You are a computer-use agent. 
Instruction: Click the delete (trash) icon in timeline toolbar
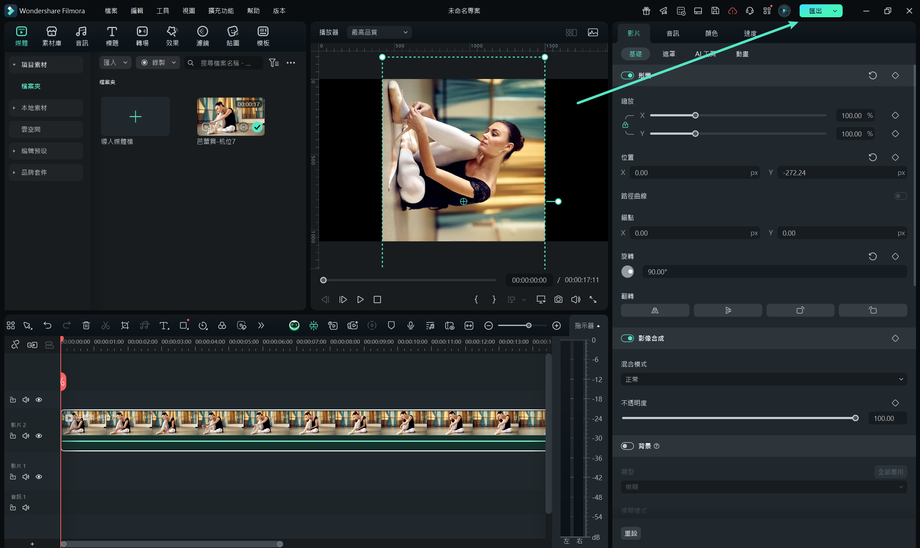[86, 325]
